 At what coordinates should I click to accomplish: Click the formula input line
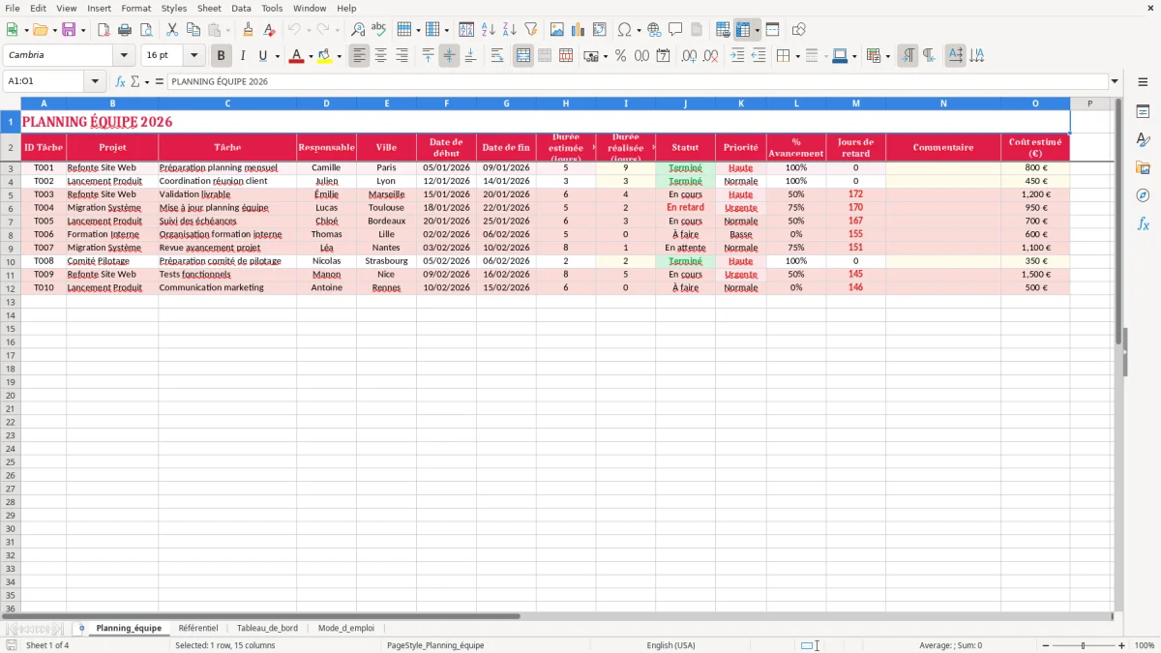coord(638,81)
